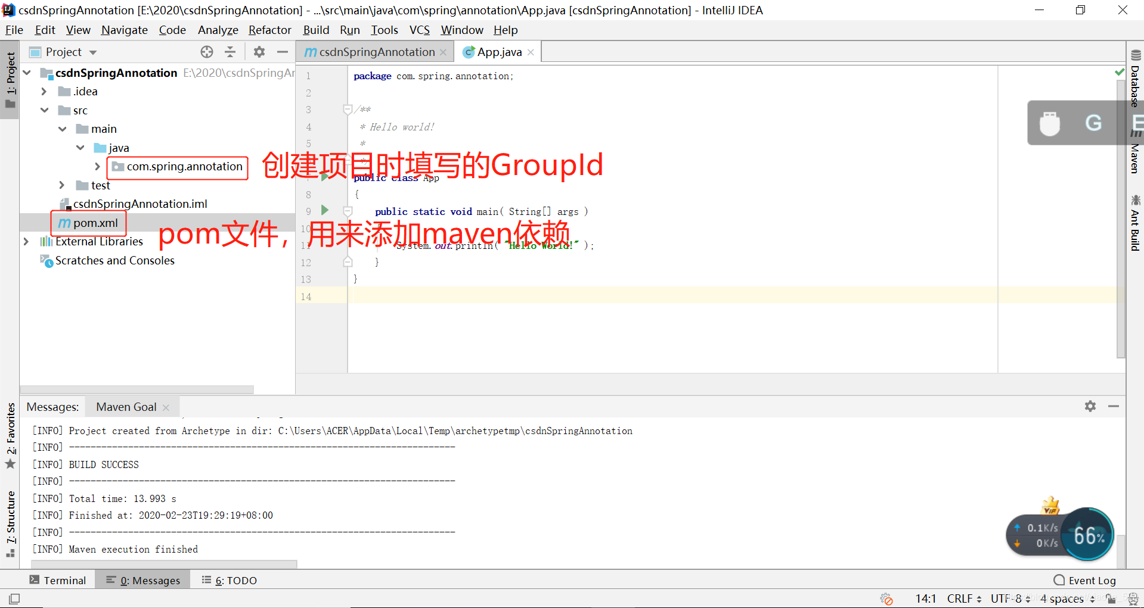The width and height of the screenshot is (1144, 608).
Task: Fold the main method at line 9
Action: coord(348,211)
